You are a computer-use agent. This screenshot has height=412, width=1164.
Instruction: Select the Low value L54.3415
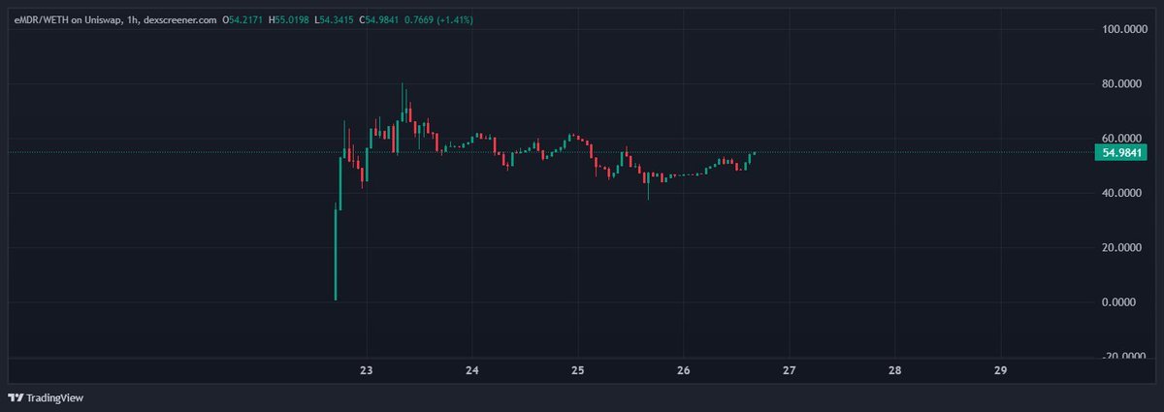coord(336,20)
